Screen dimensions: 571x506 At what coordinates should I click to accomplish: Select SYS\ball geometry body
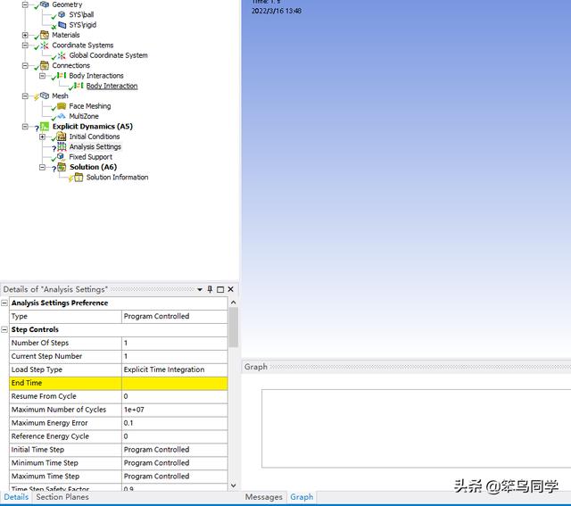point(81,14)
